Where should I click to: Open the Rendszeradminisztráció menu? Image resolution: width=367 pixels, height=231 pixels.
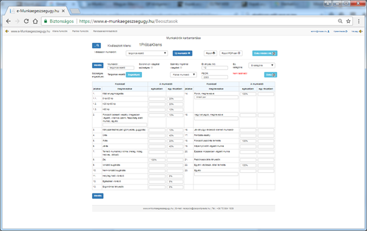pyautogui.click(x=105, y=31)
